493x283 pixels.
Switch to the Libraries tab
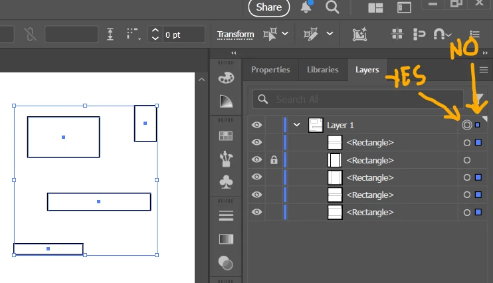(323, 70)
